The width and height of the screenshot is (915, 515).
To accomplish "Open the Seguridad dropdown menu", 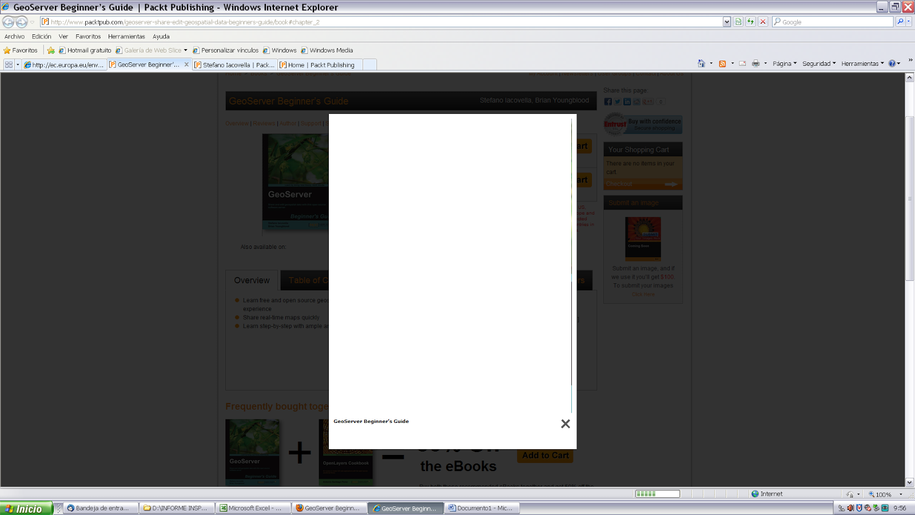I will click(x=819, y=64).
